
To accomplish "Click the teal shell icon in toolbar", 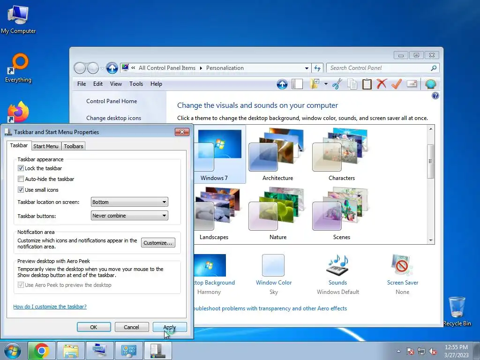I will (x=430, y=84).
